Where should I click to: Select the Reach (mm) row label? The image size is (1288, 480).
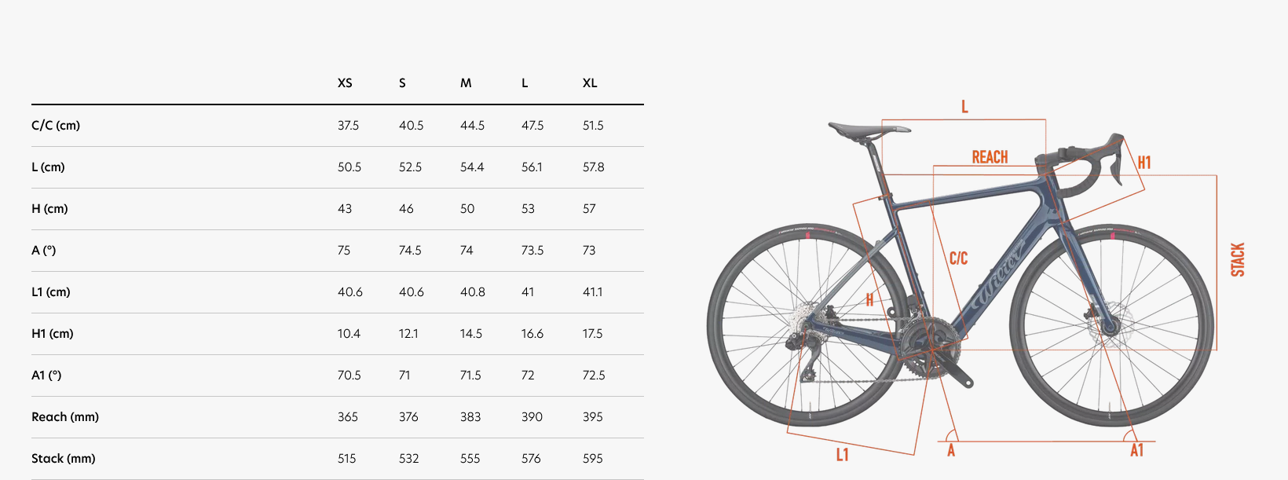pos(65,417)
